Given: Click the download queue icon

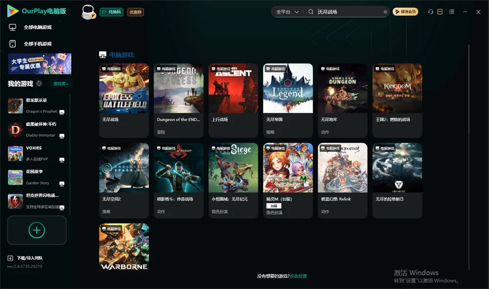Looking at the screenshot, I should [10, 258].
